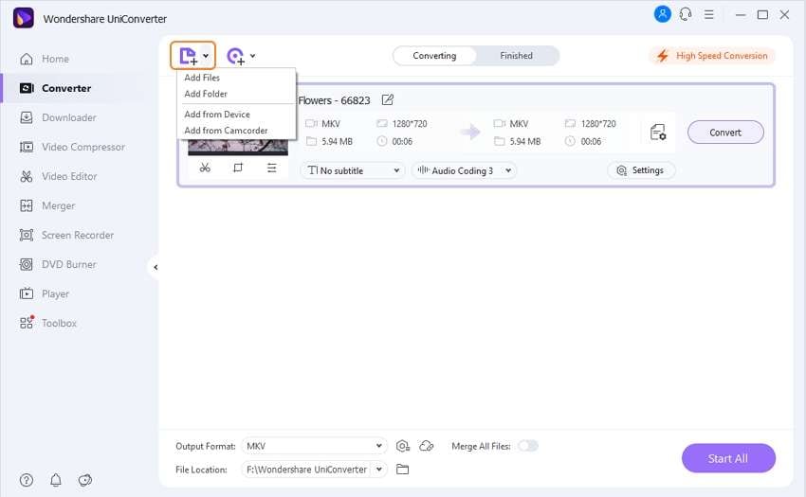Open the Audio Coding 3 dropdown
Viewport: 806px width, 497px height.
[x=464, y=170]
